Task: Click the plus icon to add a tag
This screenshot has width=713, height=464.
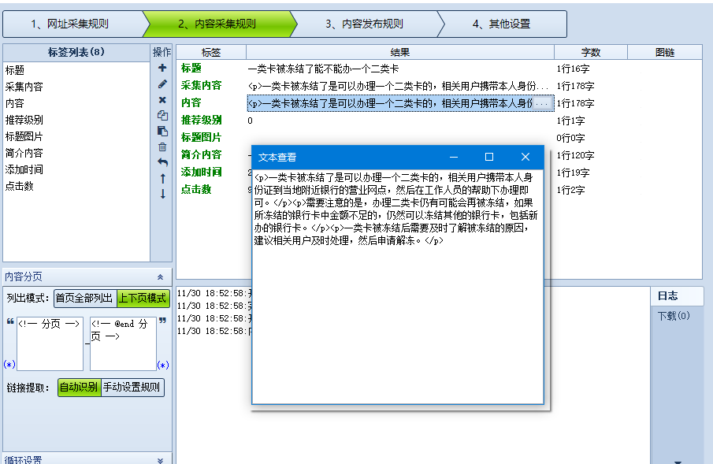Action: tap(162, 69)
